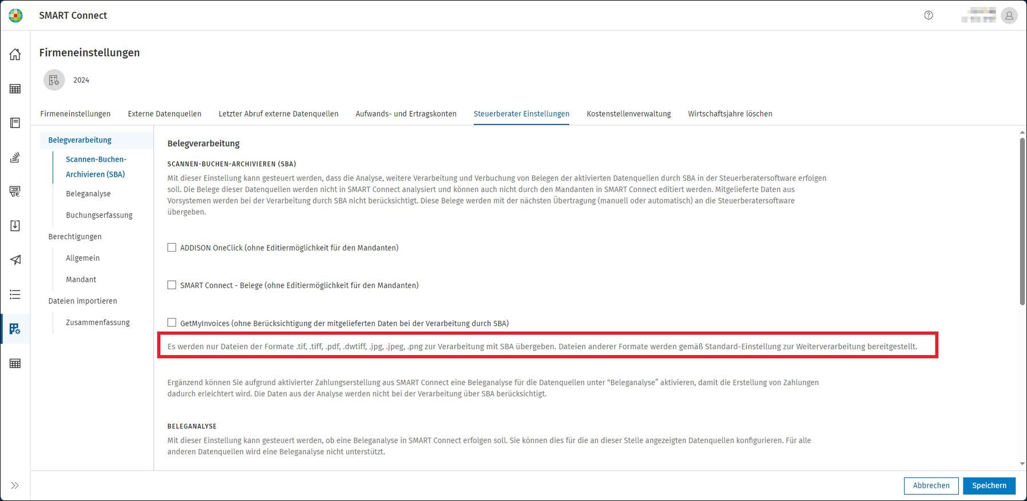Open Scannen-Buchen-Archivieren (SBA) navigation entry
The image size is (1027, 501).
coord(96,167)
